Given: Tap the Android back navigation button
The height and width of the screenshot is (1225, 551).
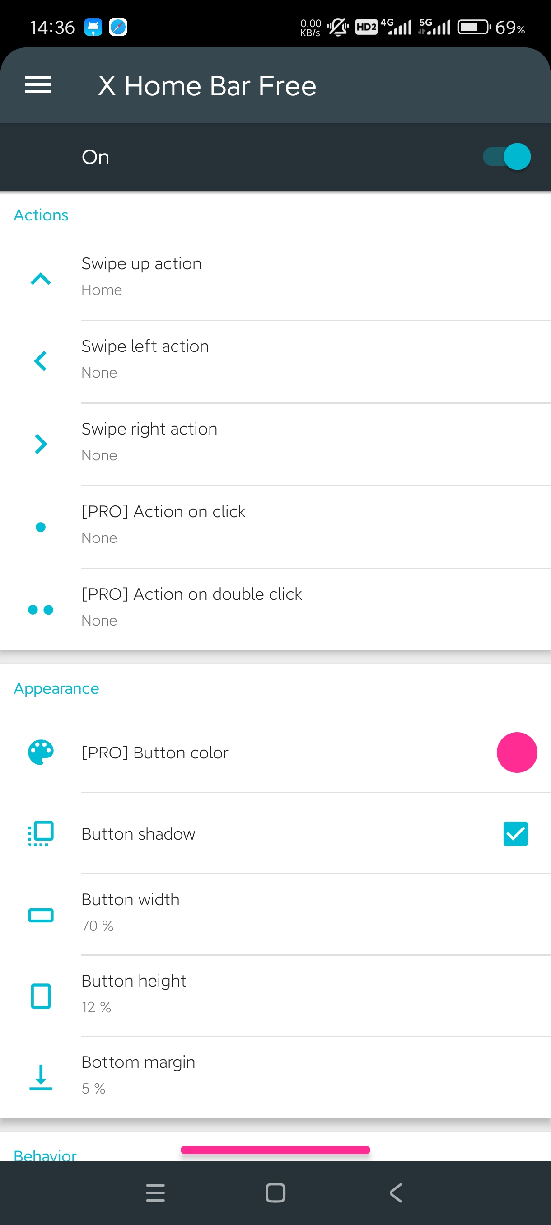Looking at the screenshot, I should 396,1192.
